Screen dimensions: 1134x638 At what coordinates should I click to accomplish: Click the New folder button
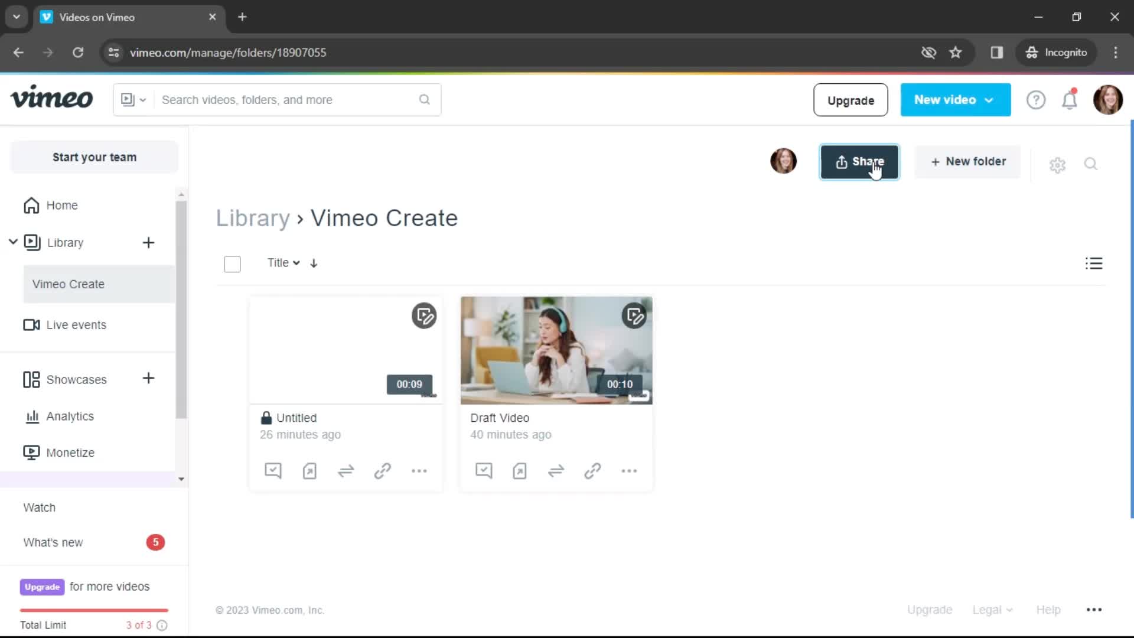967,161
